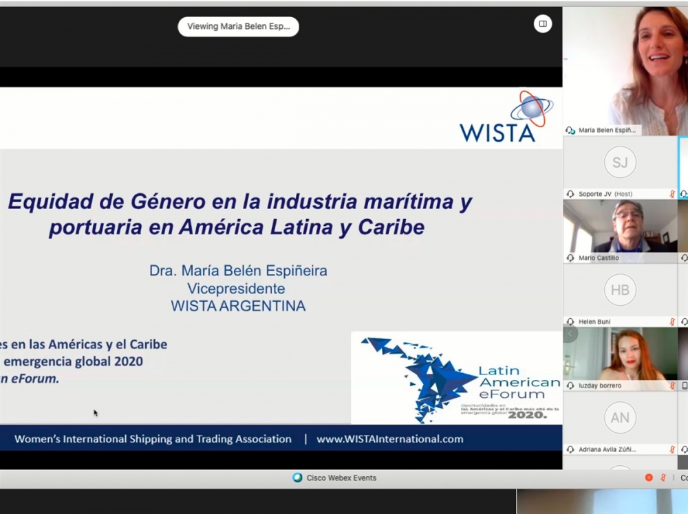Click the name "Helen Buni"
The image size is (688, 514).
click(594, 322)
